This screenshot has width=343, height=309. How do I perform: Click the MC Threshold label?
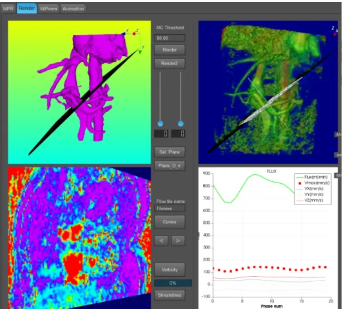pyautogui.click(x=170, y=28)
